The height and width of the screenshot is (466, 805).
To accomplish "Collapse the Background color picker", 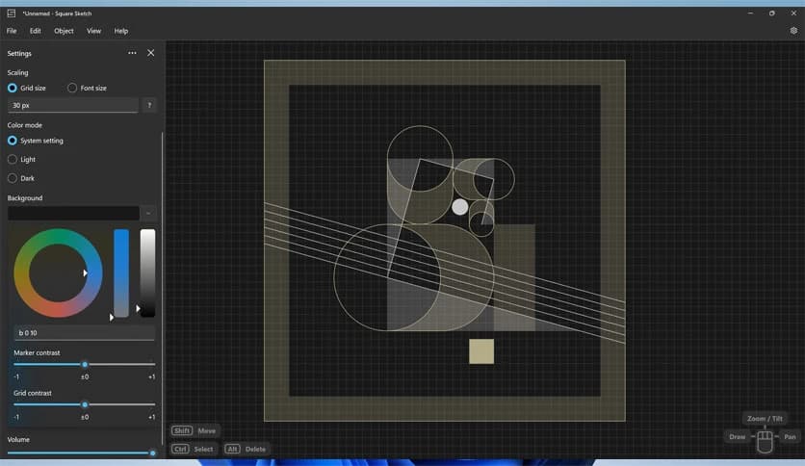I will point(148,213).
